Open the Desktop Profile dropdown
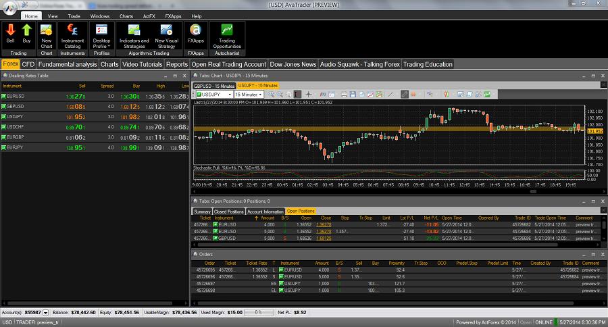This screenshot has height=327, width=608. pos(101,36)
